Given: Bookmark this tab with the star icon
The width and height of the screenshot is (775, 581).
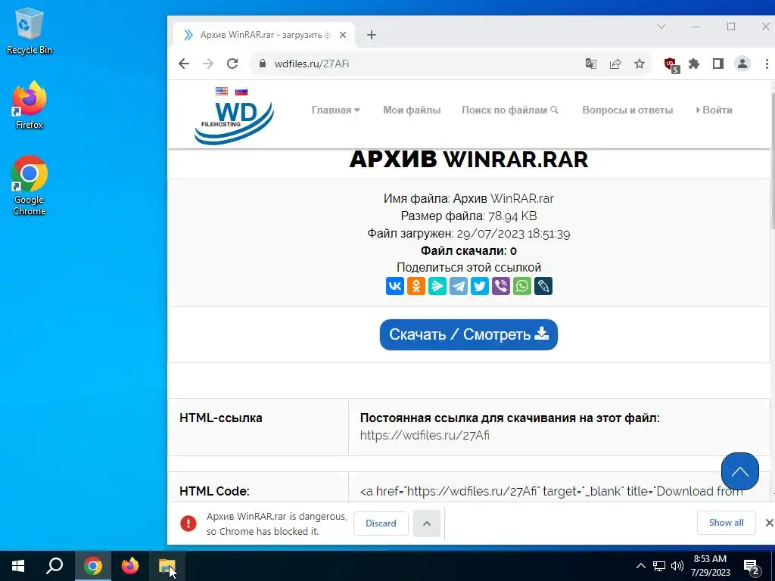Looking at the screenshot, I should click(x=639, y=64).
